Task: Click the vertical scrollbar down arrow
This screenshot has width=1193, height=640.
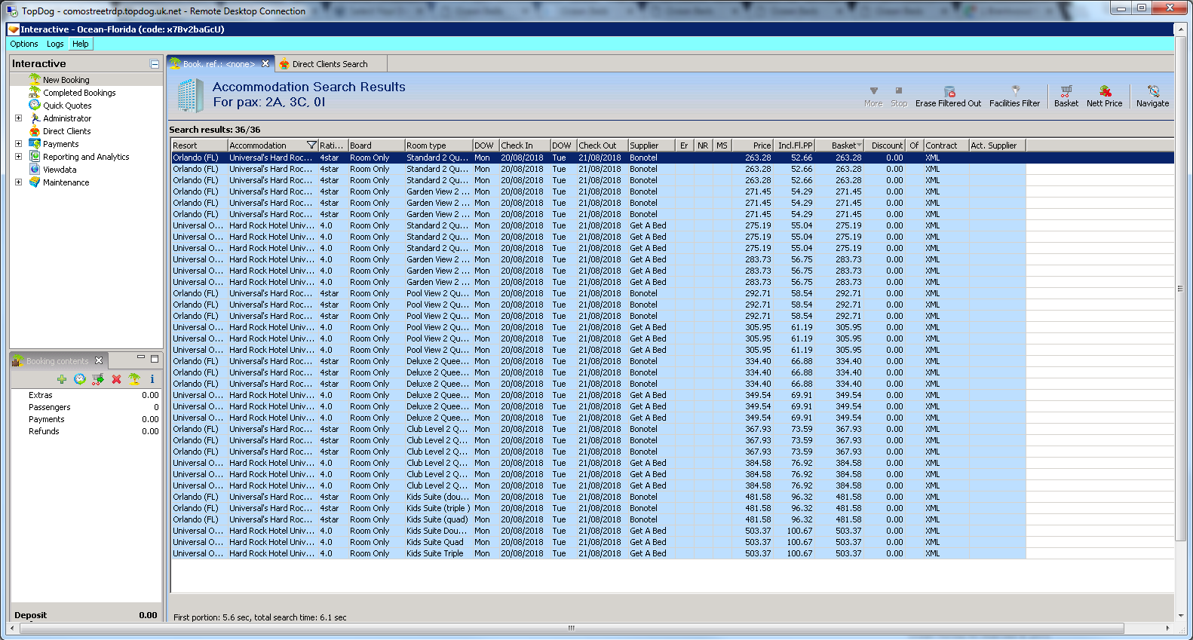Action: [1180, 615]
